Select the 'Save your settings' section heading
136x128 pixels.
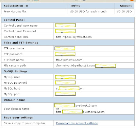click(18, 117)
